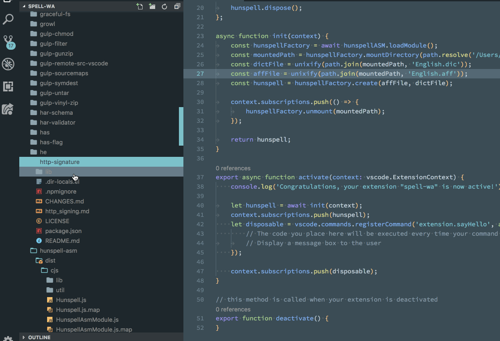Collapse all folders in the explorer
This screenshot has width=500, height=341.
[x=177, y=6]
